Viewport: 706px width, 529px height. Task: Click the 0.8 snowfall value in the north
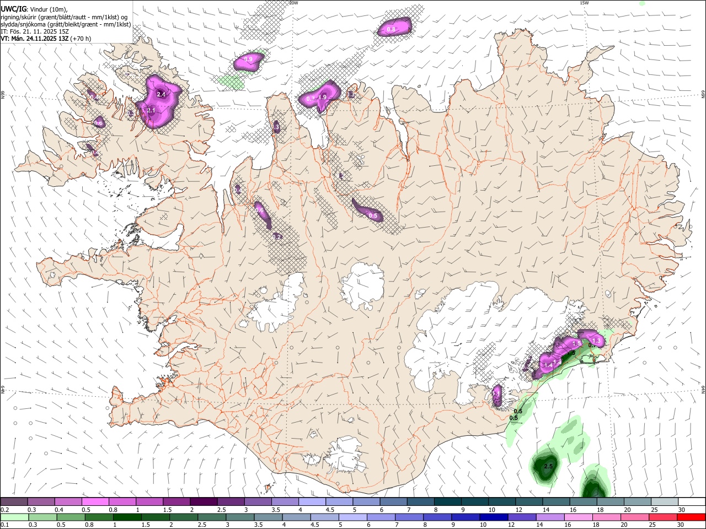point(392,29)
